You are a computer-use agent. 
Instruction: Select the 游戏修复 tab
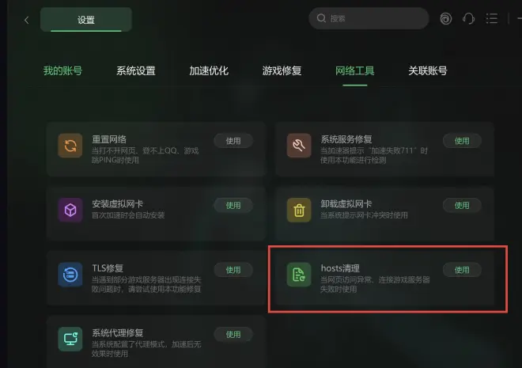pos(282,70)
